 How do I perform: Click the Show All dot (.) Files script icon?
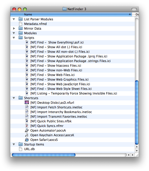click(27, 47)
